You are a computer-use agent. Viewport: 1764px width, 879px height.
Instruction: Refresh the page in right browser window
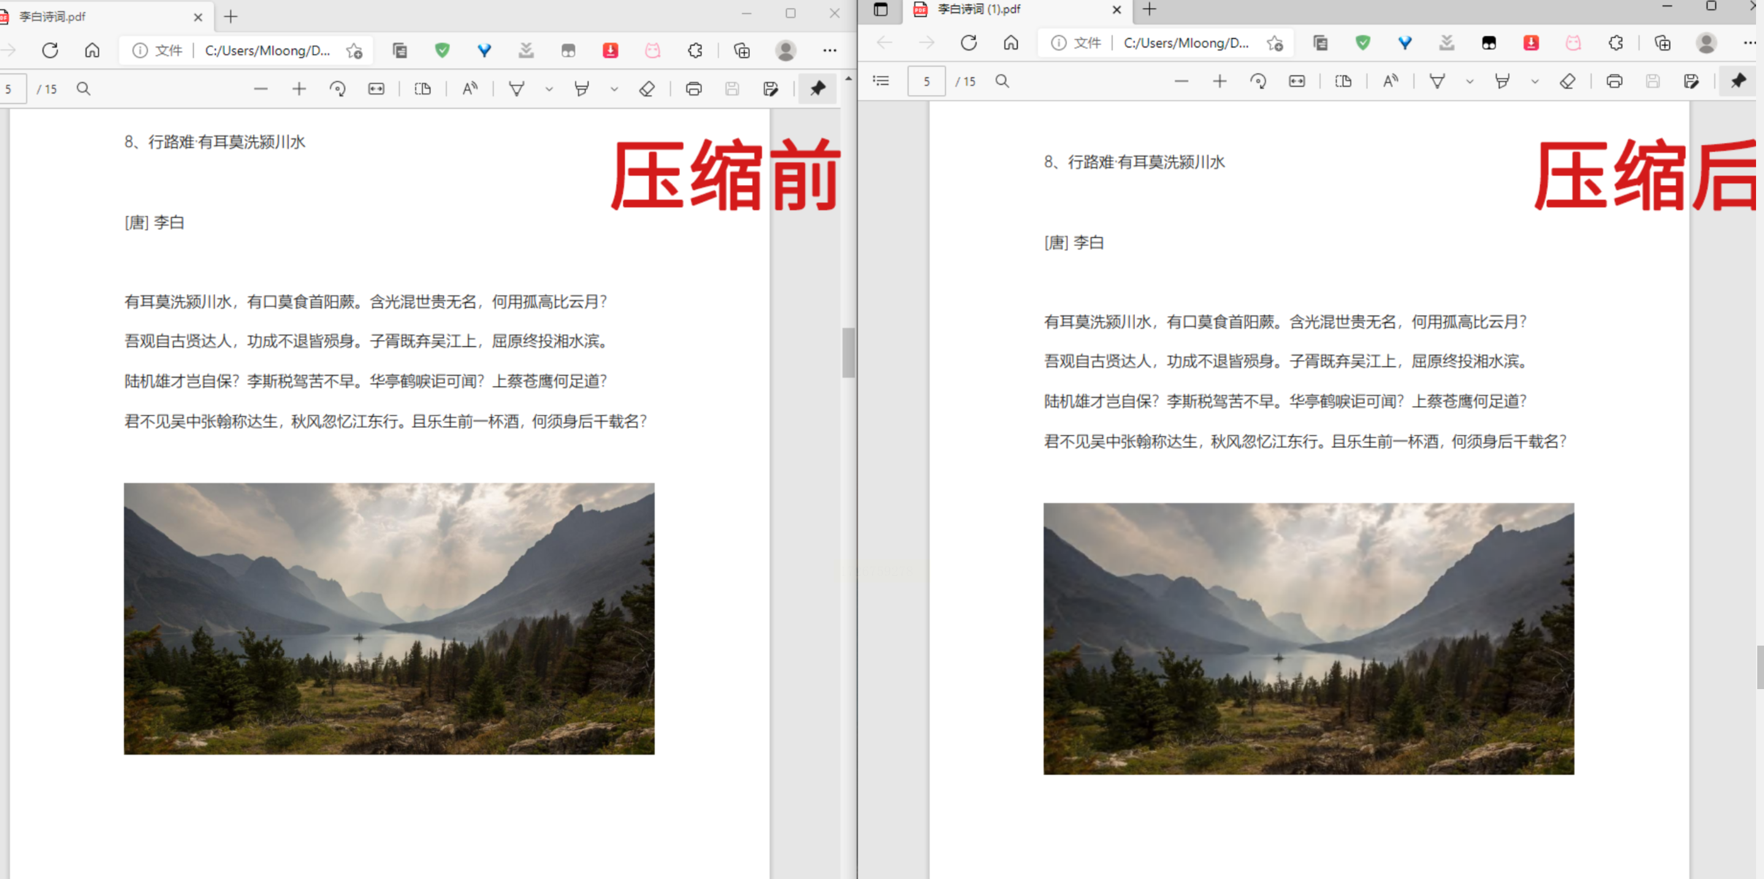click(x=968, y=43)
